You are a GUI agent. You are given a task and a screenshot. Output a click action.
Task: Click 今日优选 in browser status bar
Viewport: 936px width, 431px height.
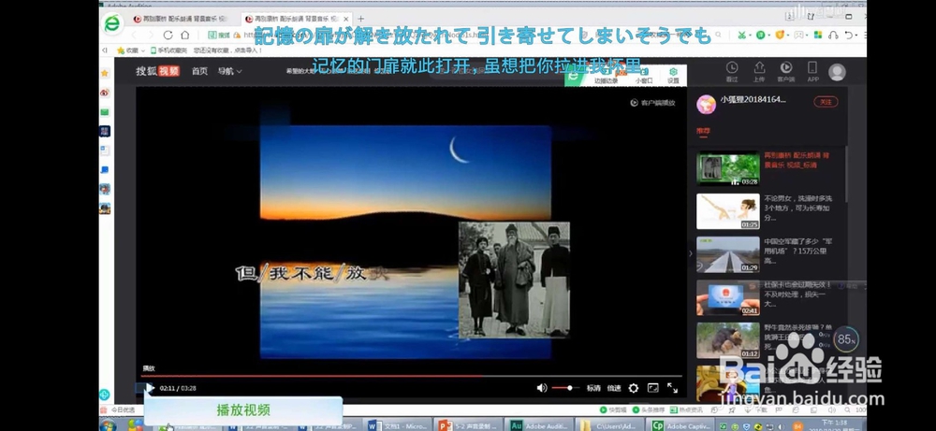coord(118,410)
